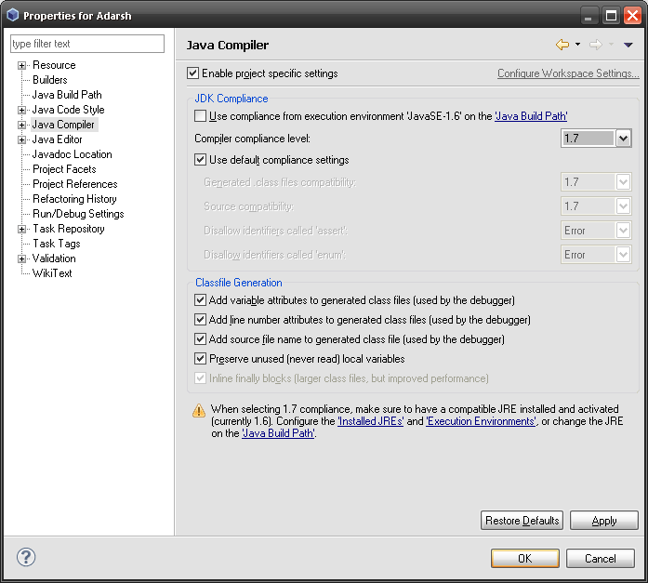Open the view menu triangle in header

(x=628, y=45)
